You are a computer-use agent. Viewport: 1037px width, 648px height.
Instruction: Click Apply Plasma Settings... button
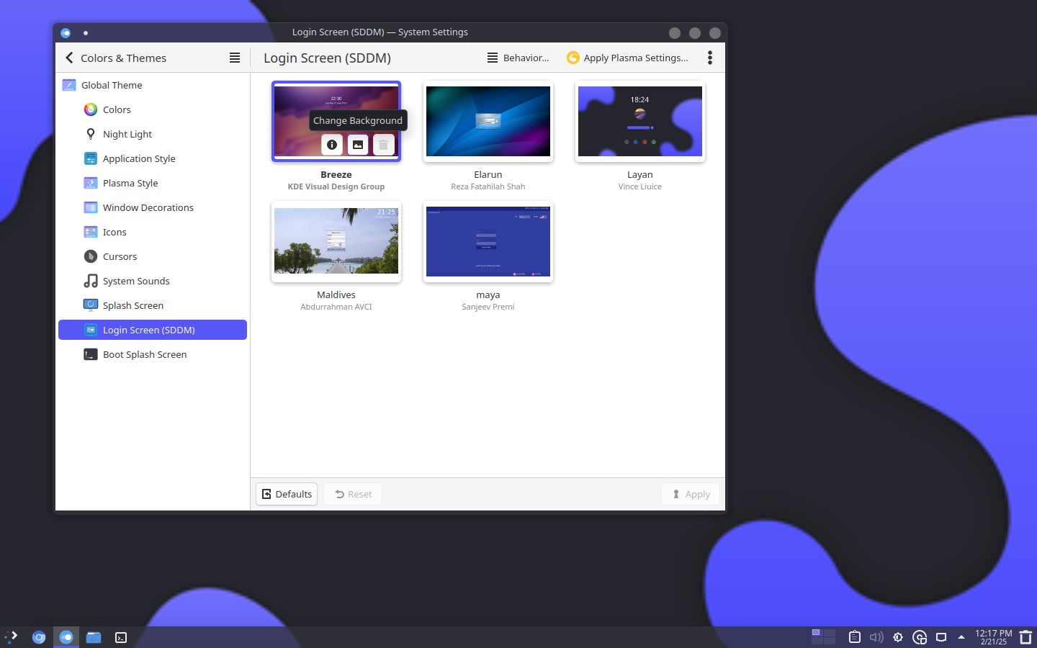point(627,58)
